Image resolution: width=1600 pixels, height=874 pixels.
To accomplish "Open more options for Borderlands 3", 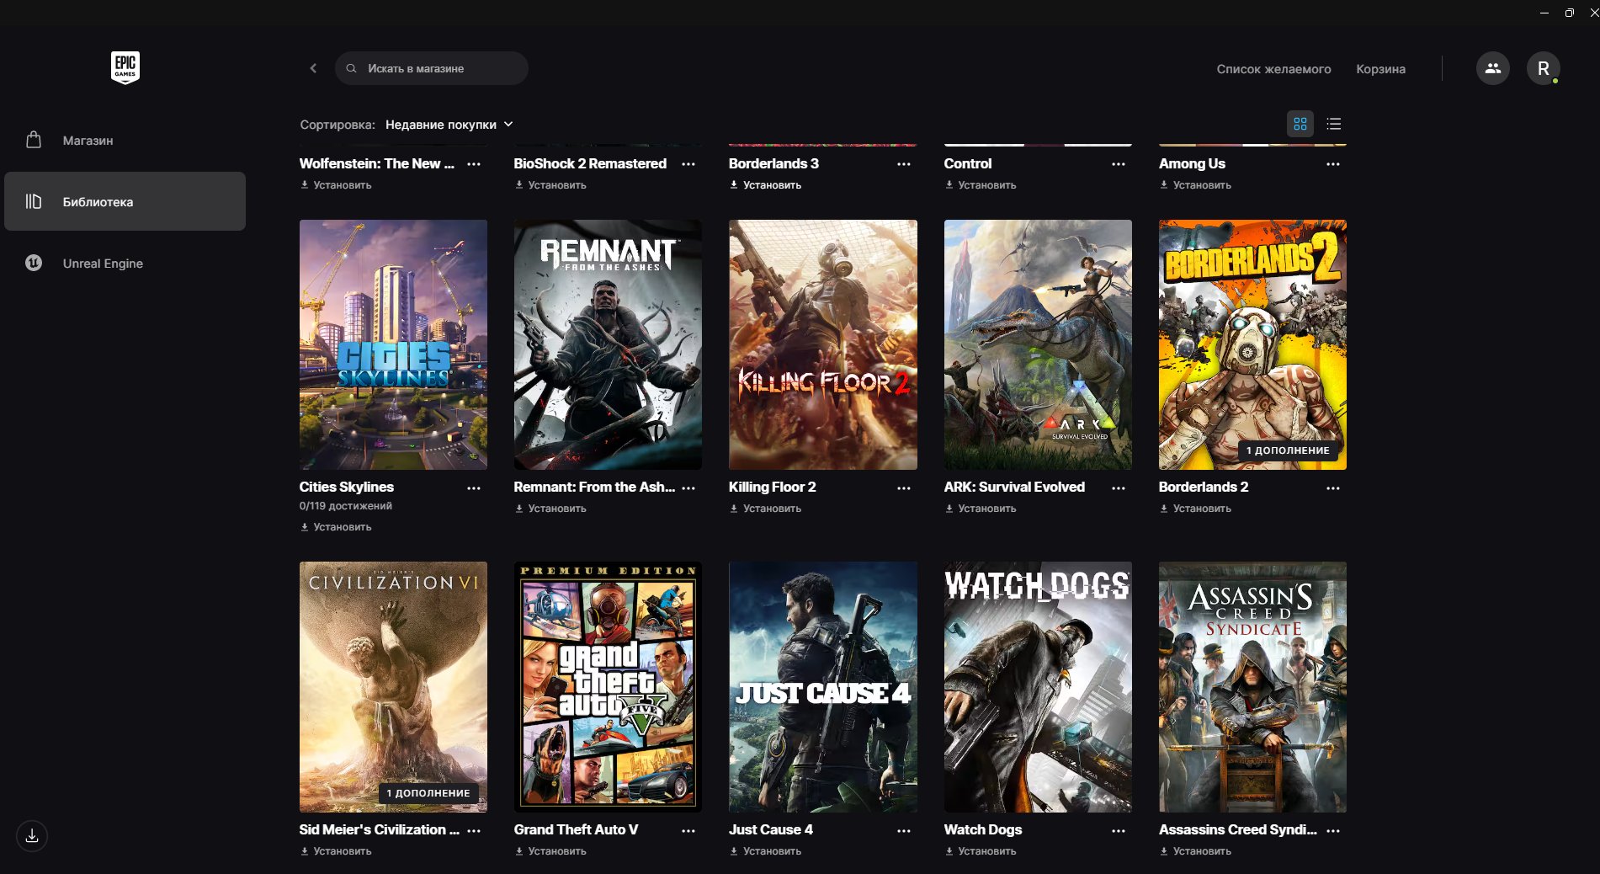I will click(904, 164).
